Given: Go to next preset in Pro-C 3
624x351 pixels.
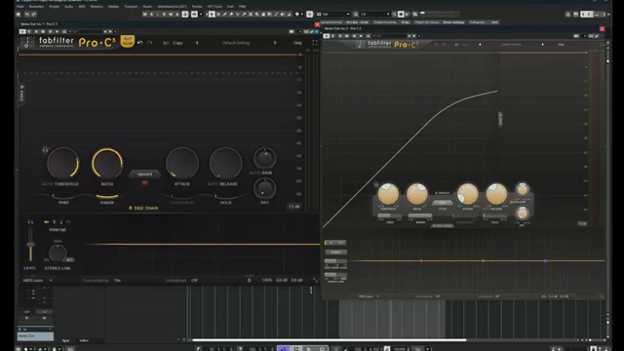Looking at the screenshot, I should [x=275, y=43].
